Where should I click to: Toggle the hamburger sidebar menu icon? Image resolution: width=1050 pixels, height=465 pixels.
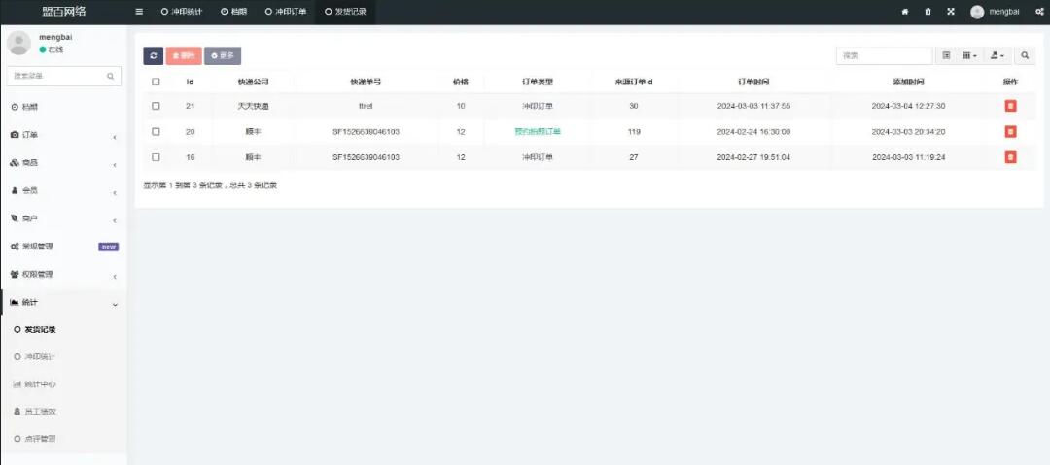pyautogui.click(x=139, y=12)
